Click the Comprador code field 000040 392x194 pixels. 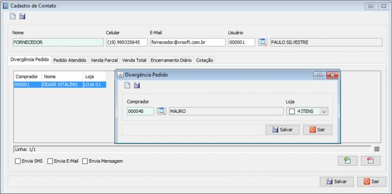tap(141, 111)
